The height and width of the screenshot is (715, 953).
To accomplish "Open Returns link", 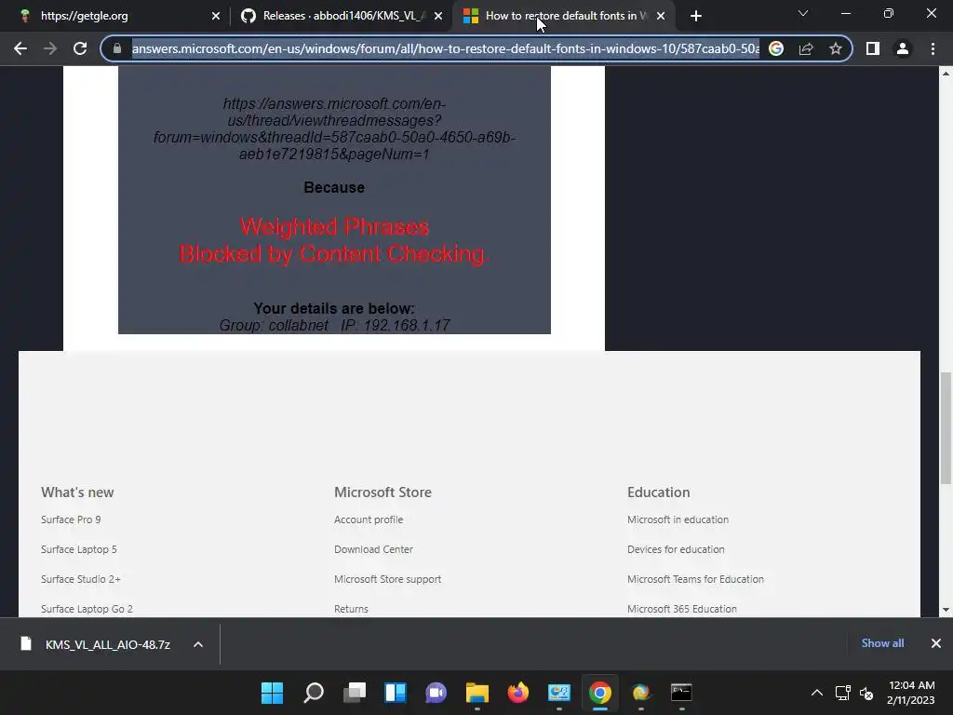I will coord(351,609).
